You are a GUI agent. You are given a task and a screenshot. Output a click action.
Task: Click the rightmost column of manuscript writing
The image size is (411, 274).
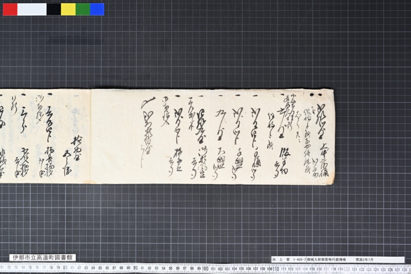click(321, 140)
